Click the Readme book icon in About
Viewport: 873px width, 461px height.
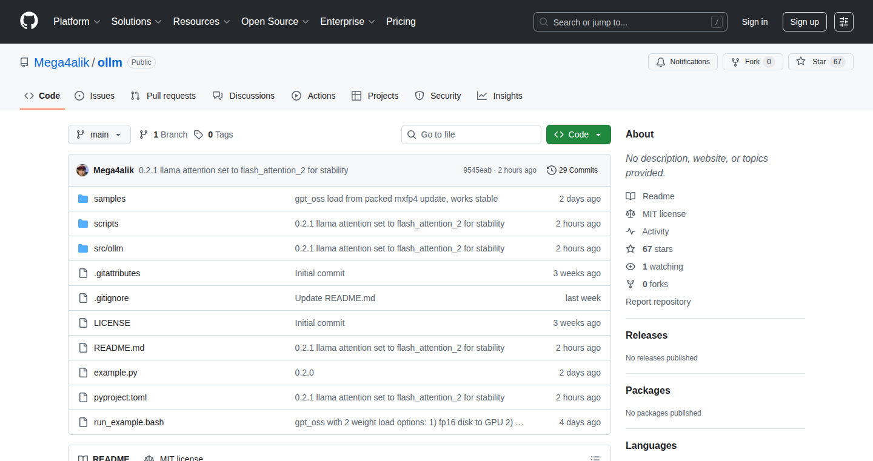(630, 196)
